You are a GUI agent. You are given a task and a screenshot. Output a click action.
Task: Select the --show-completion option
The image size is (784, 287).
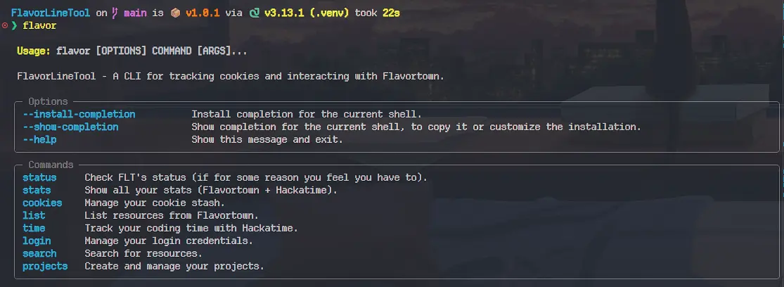click(70, 127)
